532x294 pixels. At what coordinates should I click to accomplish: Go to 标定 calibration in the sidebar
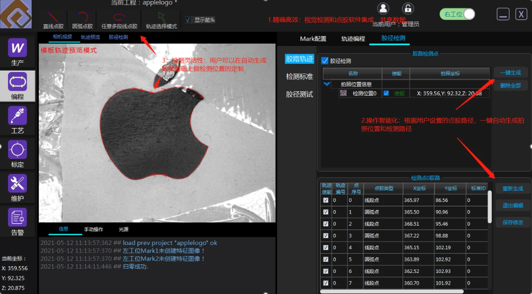point(17,154)
